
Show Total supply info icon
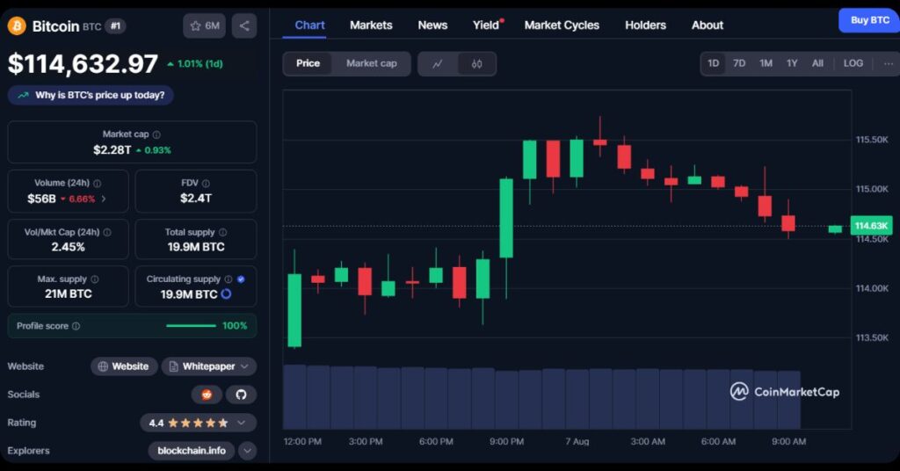[x=222, y=232]
